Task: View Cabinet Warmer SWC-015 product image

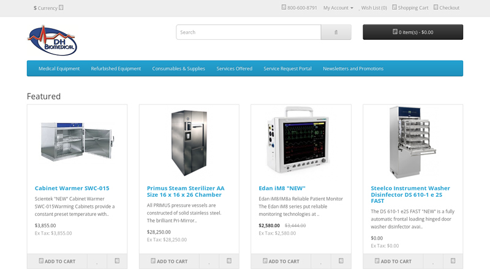Action: [77, 142]
